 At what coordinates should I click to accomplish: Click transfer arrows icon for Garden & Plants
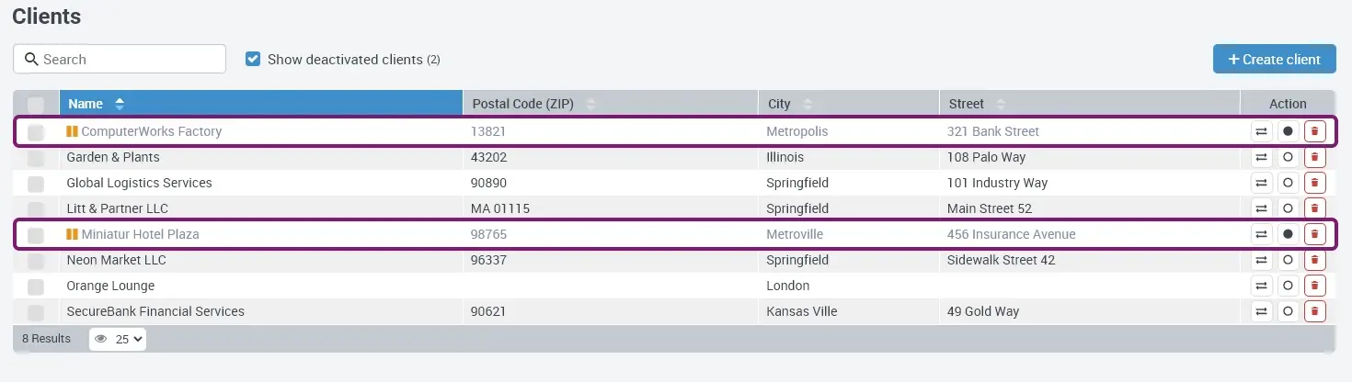1261,157
